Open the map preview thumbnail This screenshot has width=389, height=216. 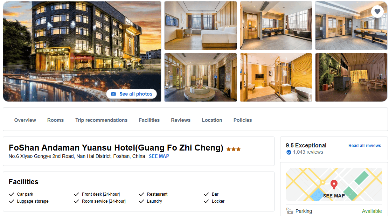(334, 184)
